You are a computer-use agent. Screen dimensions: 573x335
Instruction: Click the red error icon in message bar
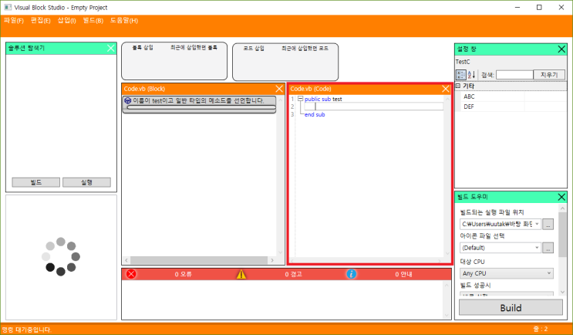pos(131,274)
